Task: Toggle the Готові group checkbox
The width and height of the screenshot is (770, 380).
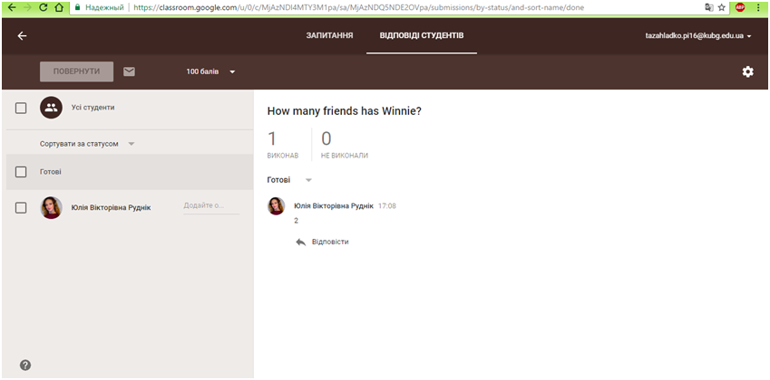Action: pos(21,171)
